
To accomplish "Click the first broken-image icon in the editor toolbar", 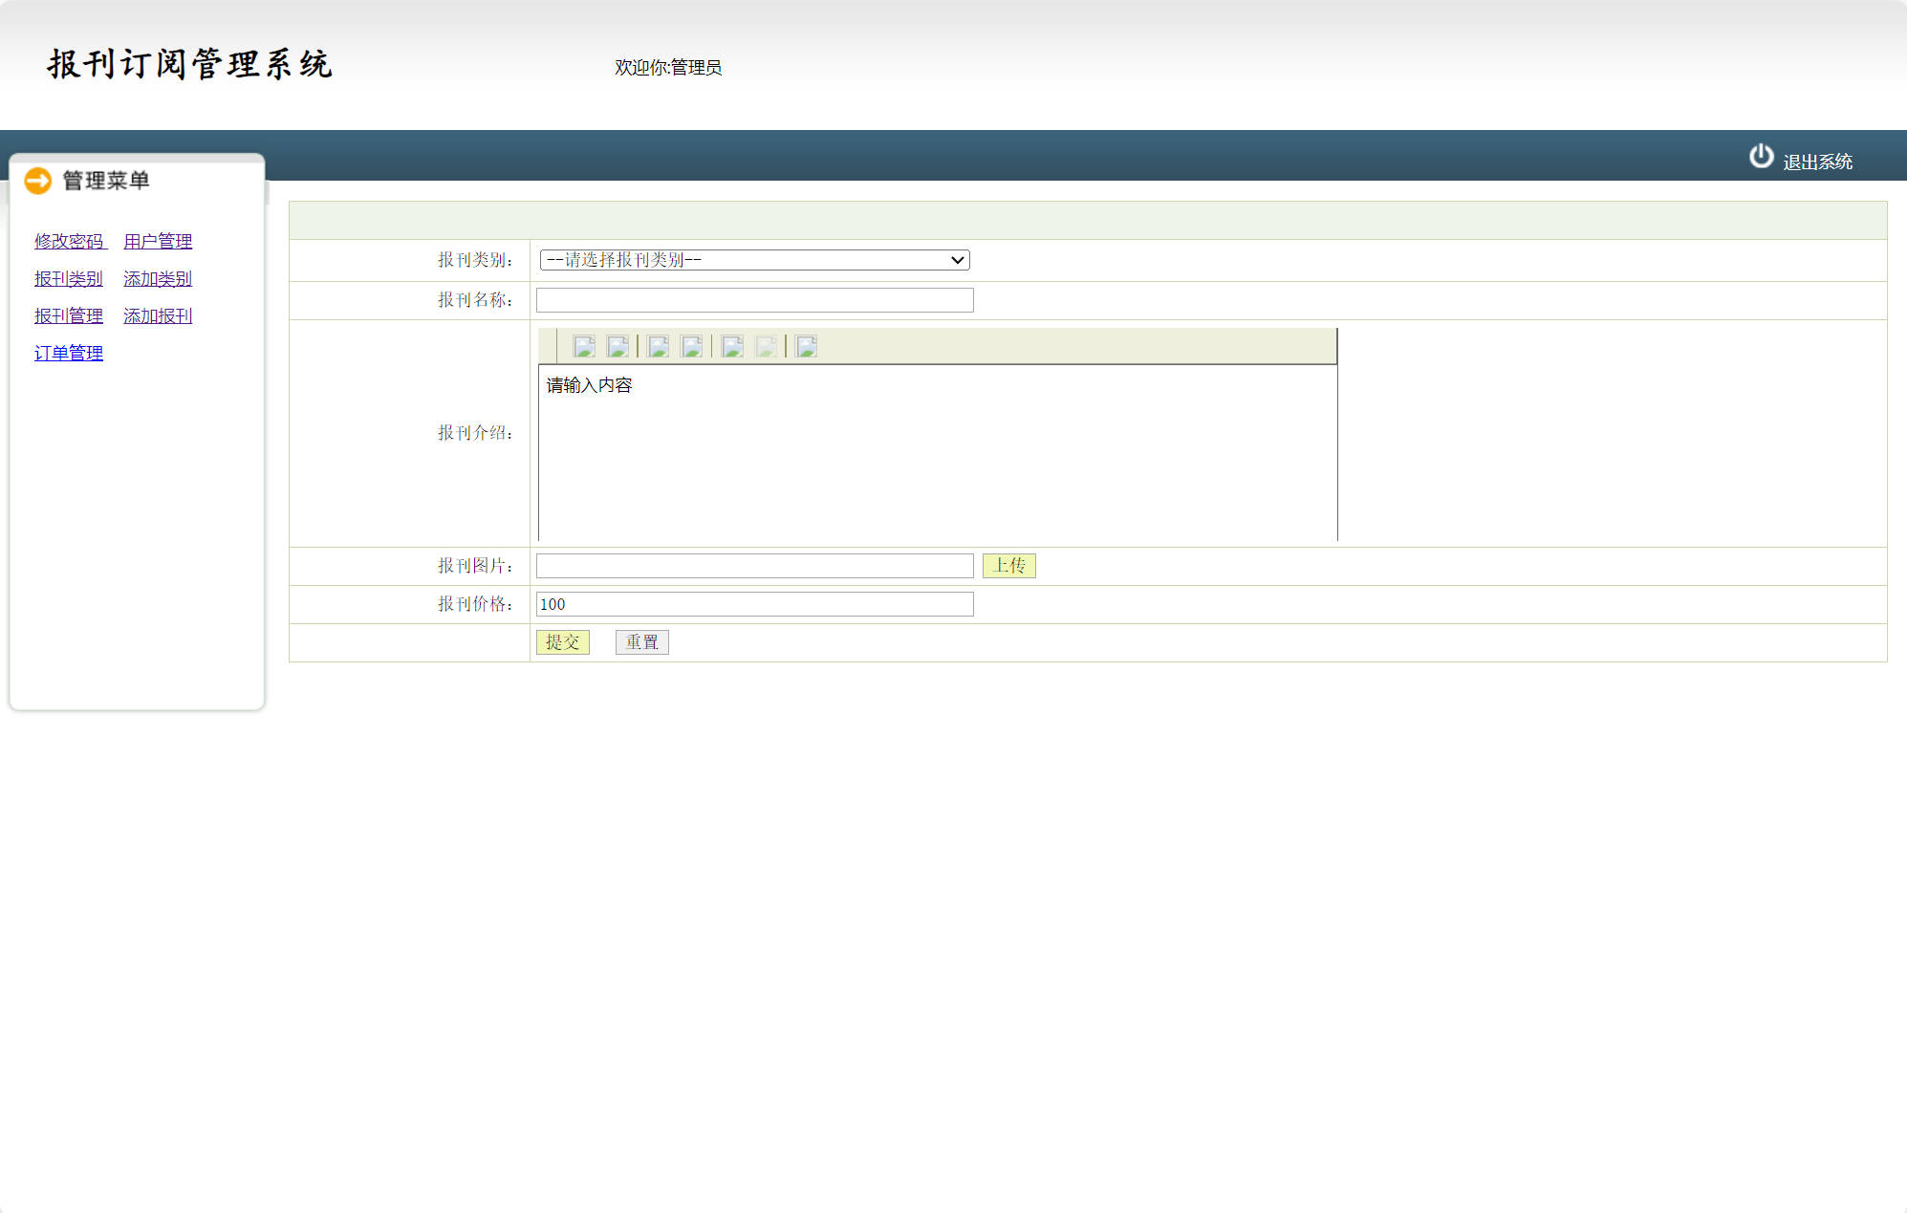I will pyautogui.click(x=584, y=346).
